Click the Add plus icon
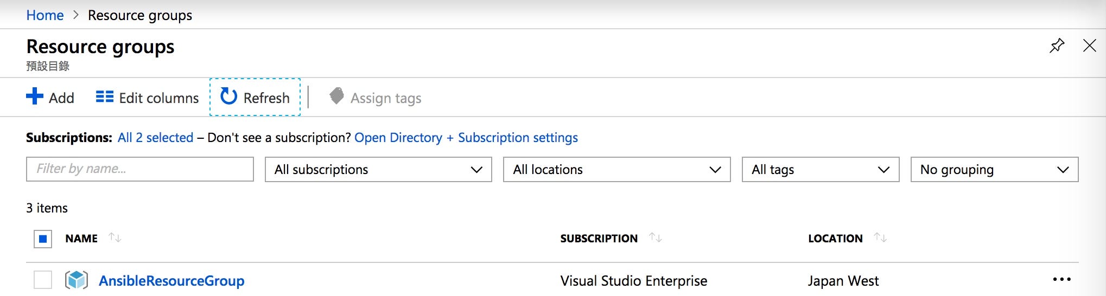The width and height of the screenshot is (1106, 296). pyautogui.click(x=35, y=96)
